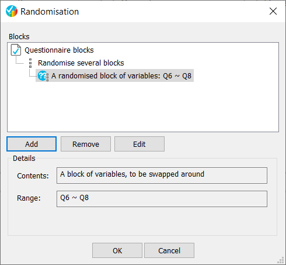Image resolution: width=286 pixels, height=265 pixels.
Task: Confirm with the OK button
Action: [117, 250]
